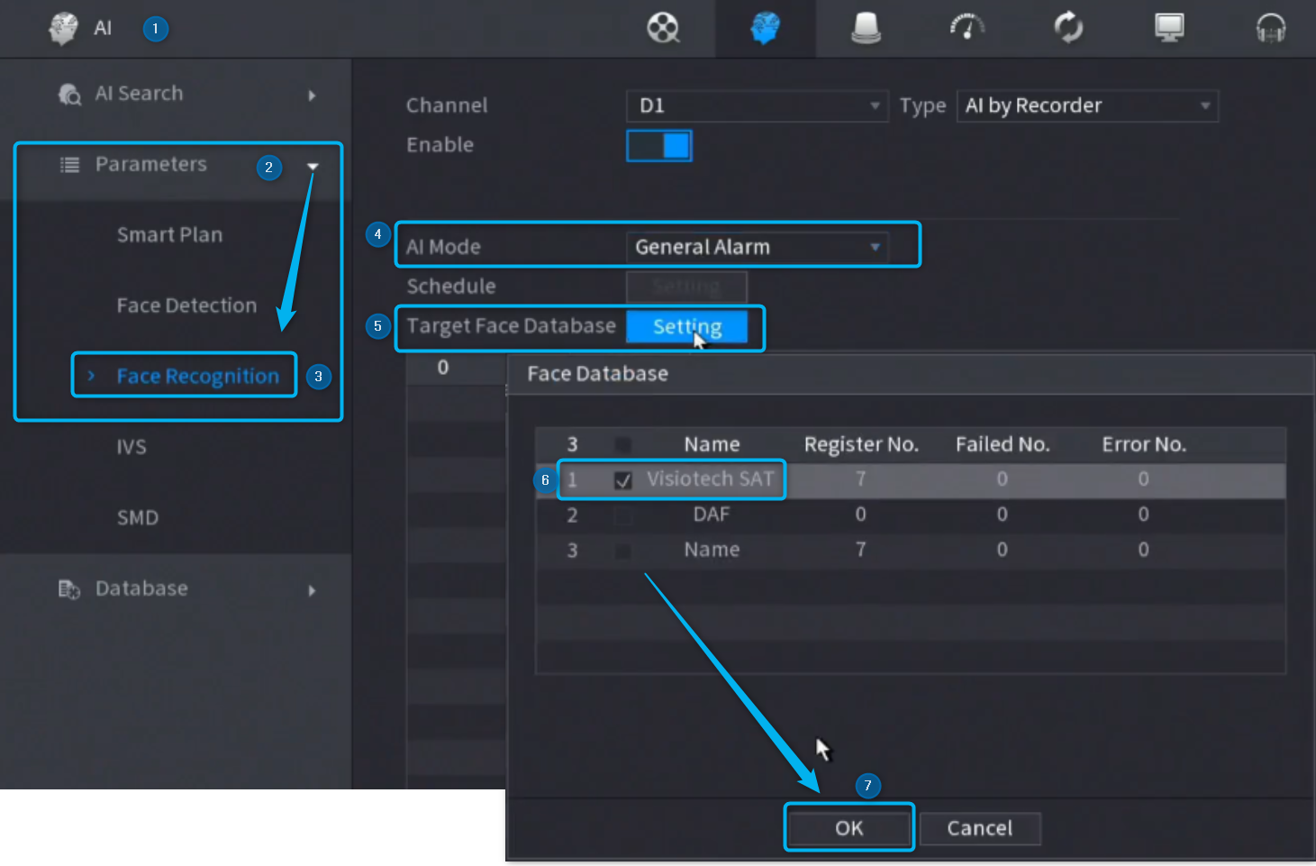The width and height of the screenshot is (1316, 866).
Task: Toggle the Enable switch
Action: [659, 145]
